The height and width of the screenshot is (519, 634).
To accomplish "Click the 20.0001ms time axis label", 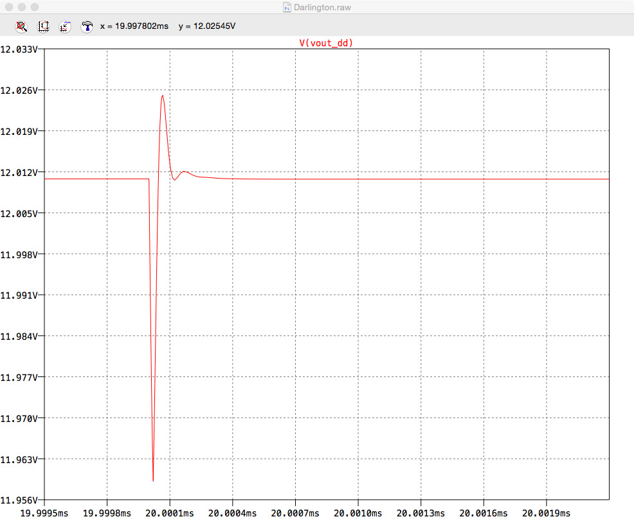I will (169, 513).
